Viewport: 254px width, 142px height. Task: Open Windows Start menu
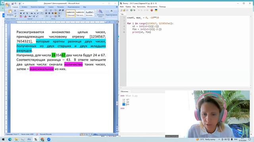pyautogui.click(x=3, y=139)
